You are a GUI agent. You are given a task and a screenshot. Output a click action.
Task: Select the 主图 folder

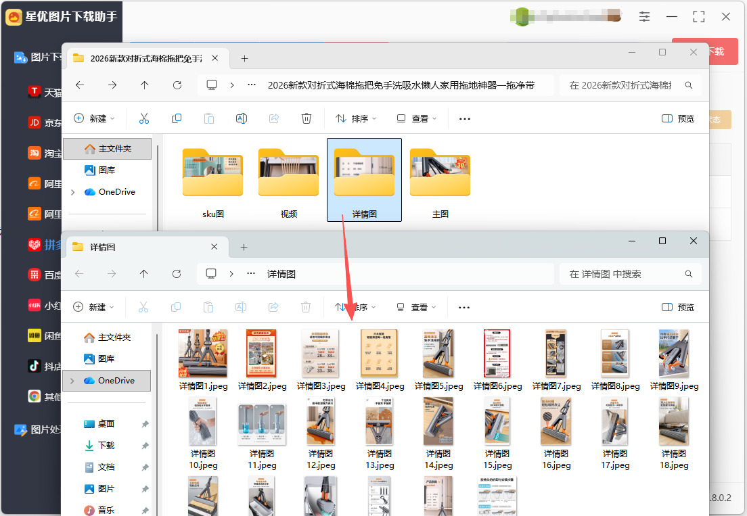(440, 180)
